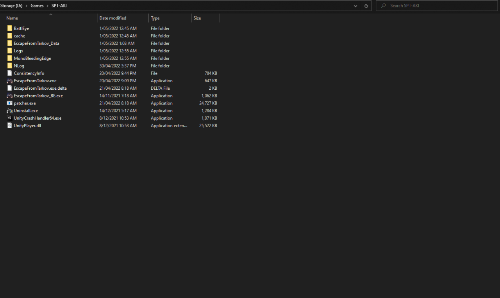Click the EscapeFromTarkov.exe.delta file icon

click(10, 88)
